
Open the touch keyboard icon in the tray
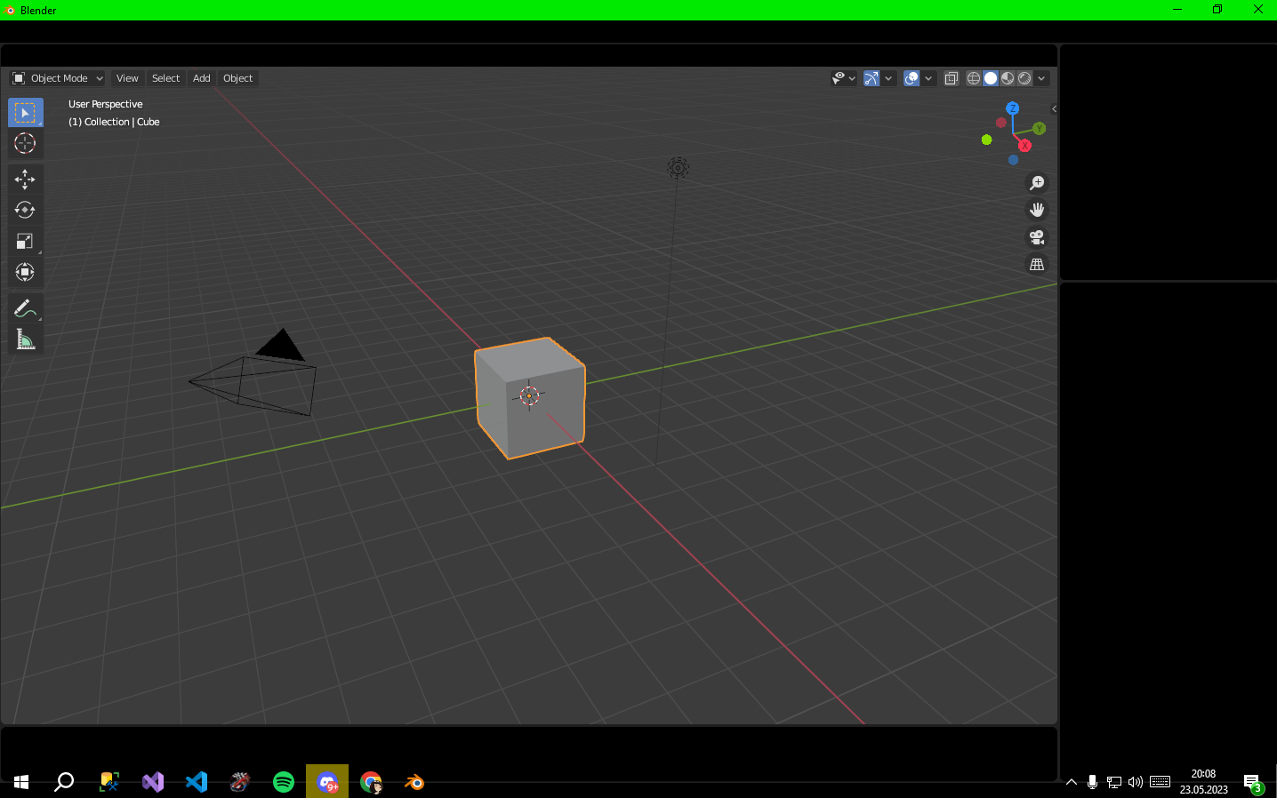tap(1160, 782)
